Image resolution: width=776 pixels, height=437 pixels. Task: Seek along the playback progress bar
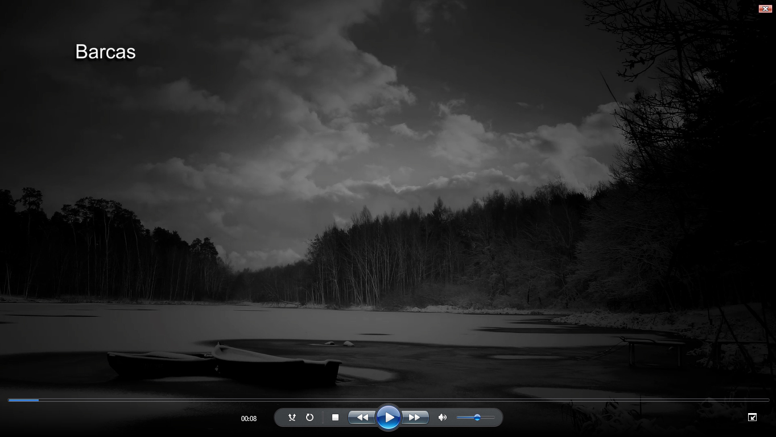pyautogui.click(x=389, y=400)
